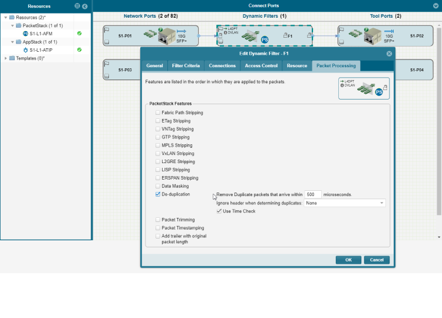This screenshot has width=442, height=318.
Task: Click the OK button
Action: point(348,260)
